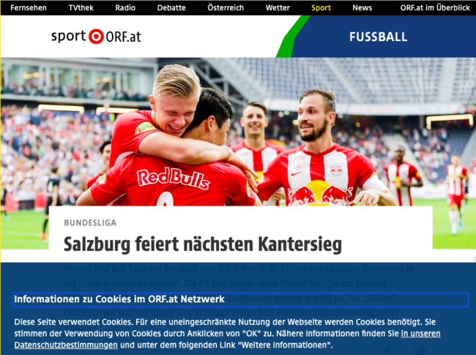The image size is (476, 355).
Task: Share the article via the Facebook icon
Action: (387, 351)
